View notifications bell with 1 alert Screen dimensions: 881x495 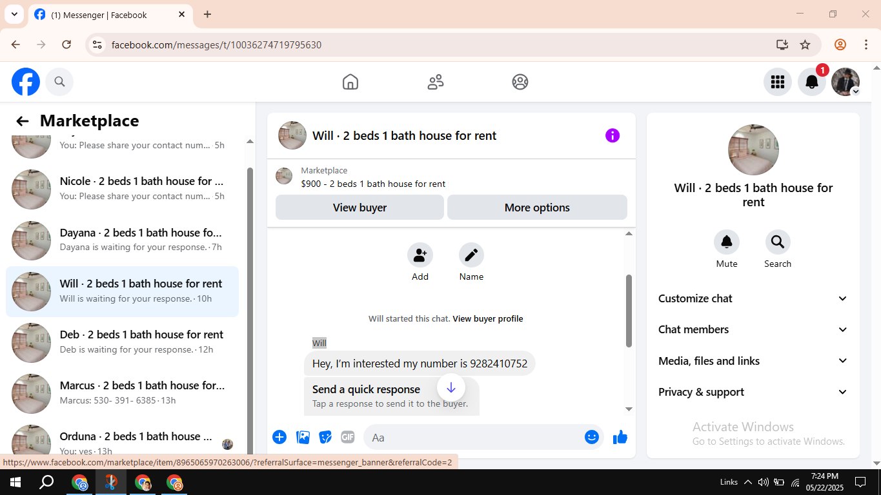click(812, 82)
